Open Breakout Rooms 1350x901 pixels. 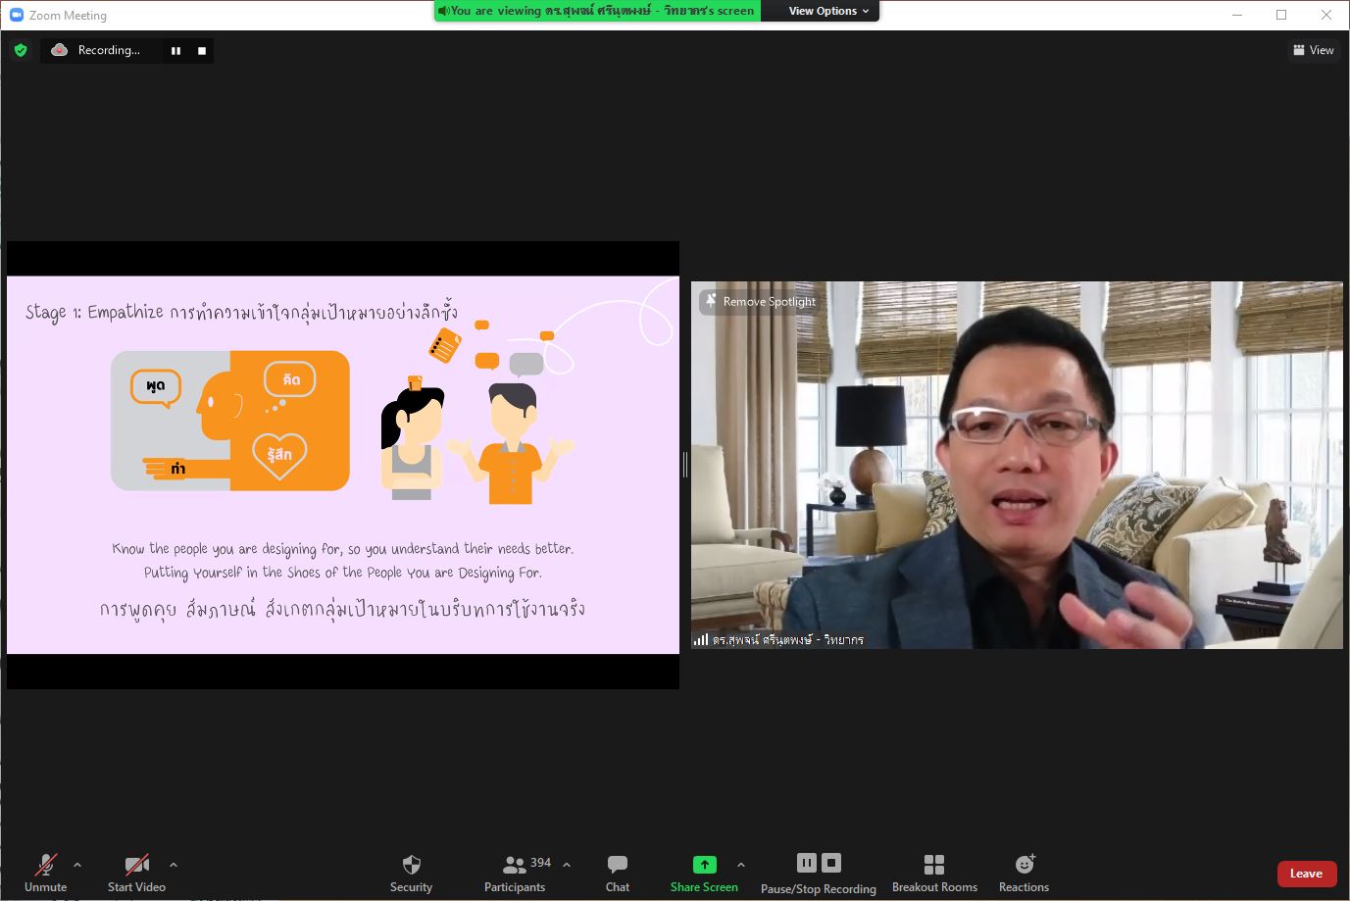point(934,873)
